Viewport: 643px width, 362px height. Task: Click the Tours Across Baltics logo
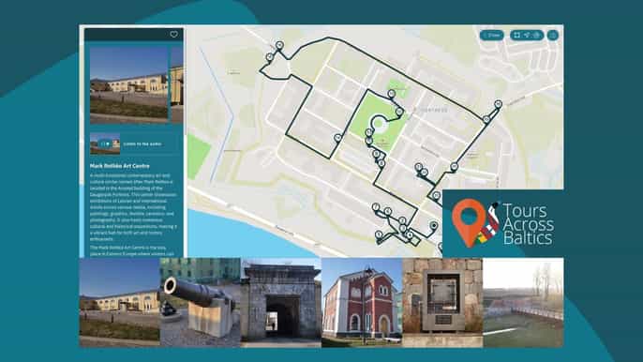(503, 224)
